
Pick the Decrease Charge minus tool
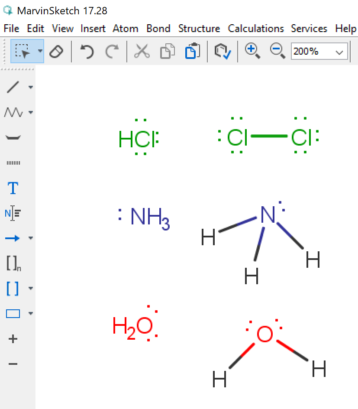[x=13, y=364]
